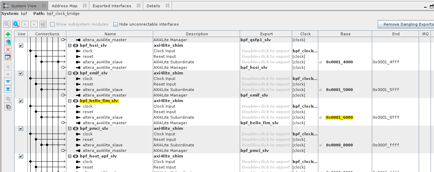Click the Base column header
This screenshot has width=434, height=172.
pos(345,34)
